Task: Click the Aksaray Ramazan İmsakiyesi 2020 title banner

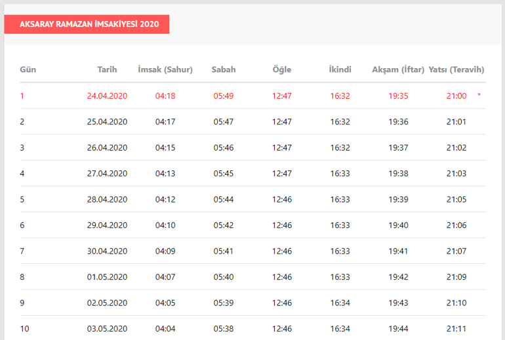Action: pos(87,24)
